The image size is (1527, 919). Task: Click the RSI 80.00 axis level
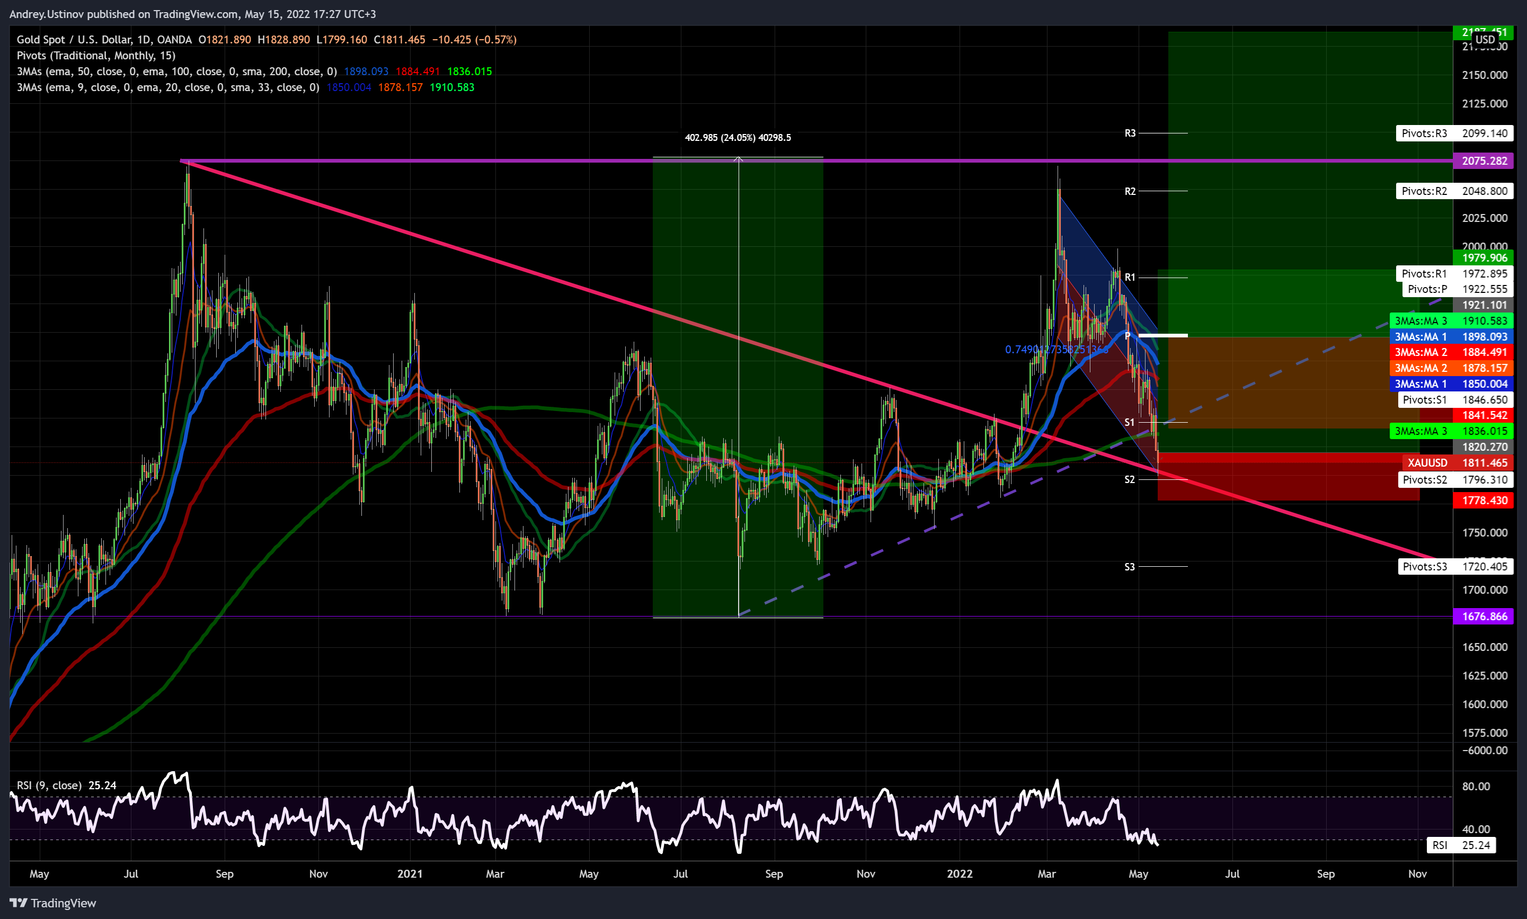pos(1476,787)
